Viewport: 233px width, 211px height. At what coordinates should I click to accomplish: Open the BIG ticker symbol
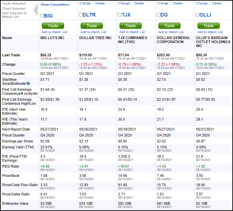tap(48, 16)
